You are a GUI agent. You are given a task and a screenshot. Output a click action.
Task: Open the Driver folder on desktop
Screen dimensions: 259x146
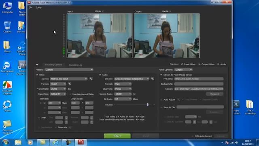point(7,47)
